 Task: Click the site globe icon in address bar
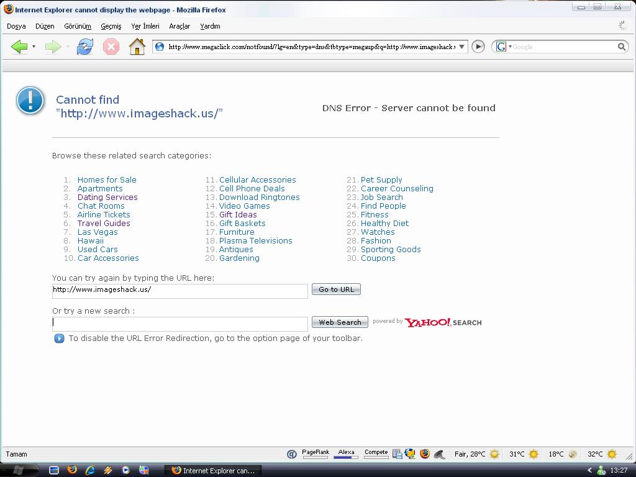pos(160,47)
